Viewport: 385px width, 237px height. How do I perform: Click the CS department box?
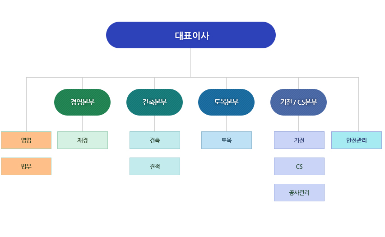coord(299,166)
